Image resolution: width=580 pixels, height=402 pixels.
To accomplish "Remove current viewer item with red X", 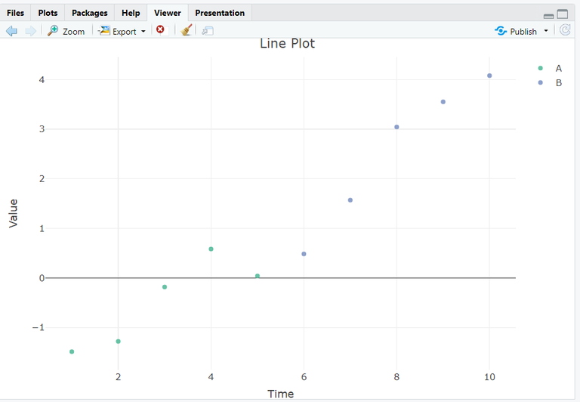I will 160,29.
